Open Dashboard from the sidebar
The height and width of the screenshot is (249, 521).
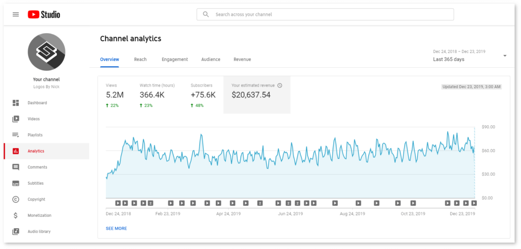point(37,103)
